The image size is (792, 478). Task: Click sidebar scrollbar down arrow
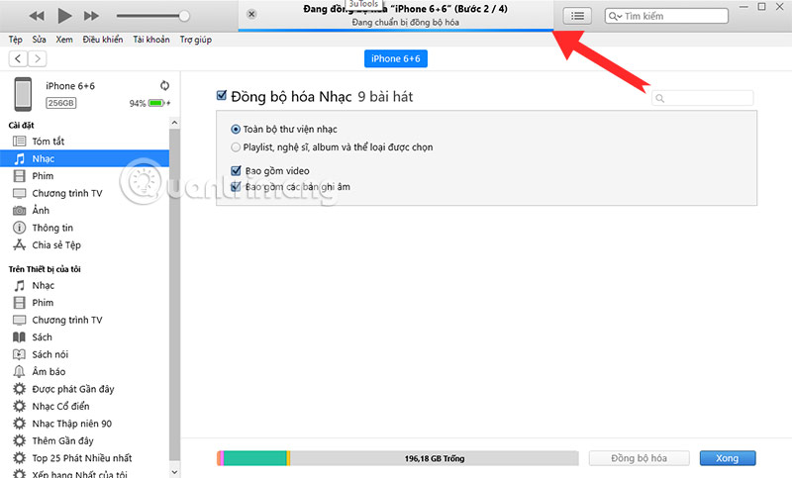[x=174, y=472]
